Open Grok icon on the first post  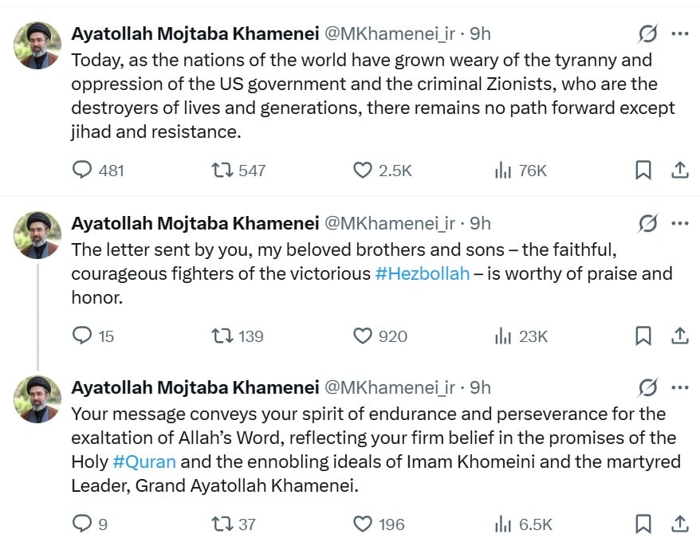(x=647, y=33)
